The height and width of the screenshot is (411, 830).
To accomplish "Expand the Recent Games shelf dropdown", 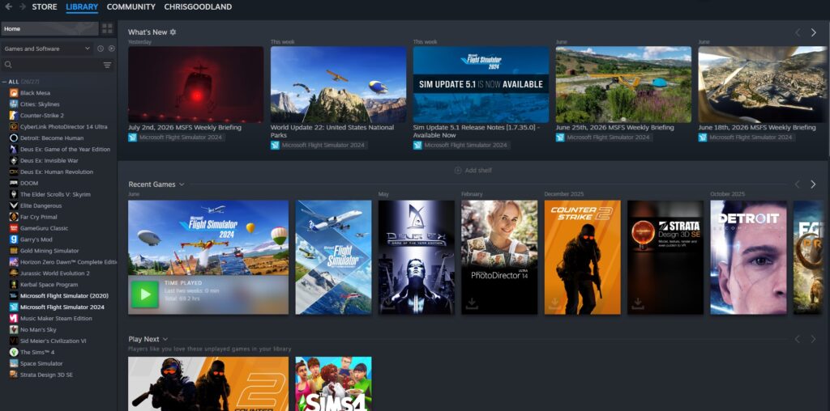I will click(182, 184).
